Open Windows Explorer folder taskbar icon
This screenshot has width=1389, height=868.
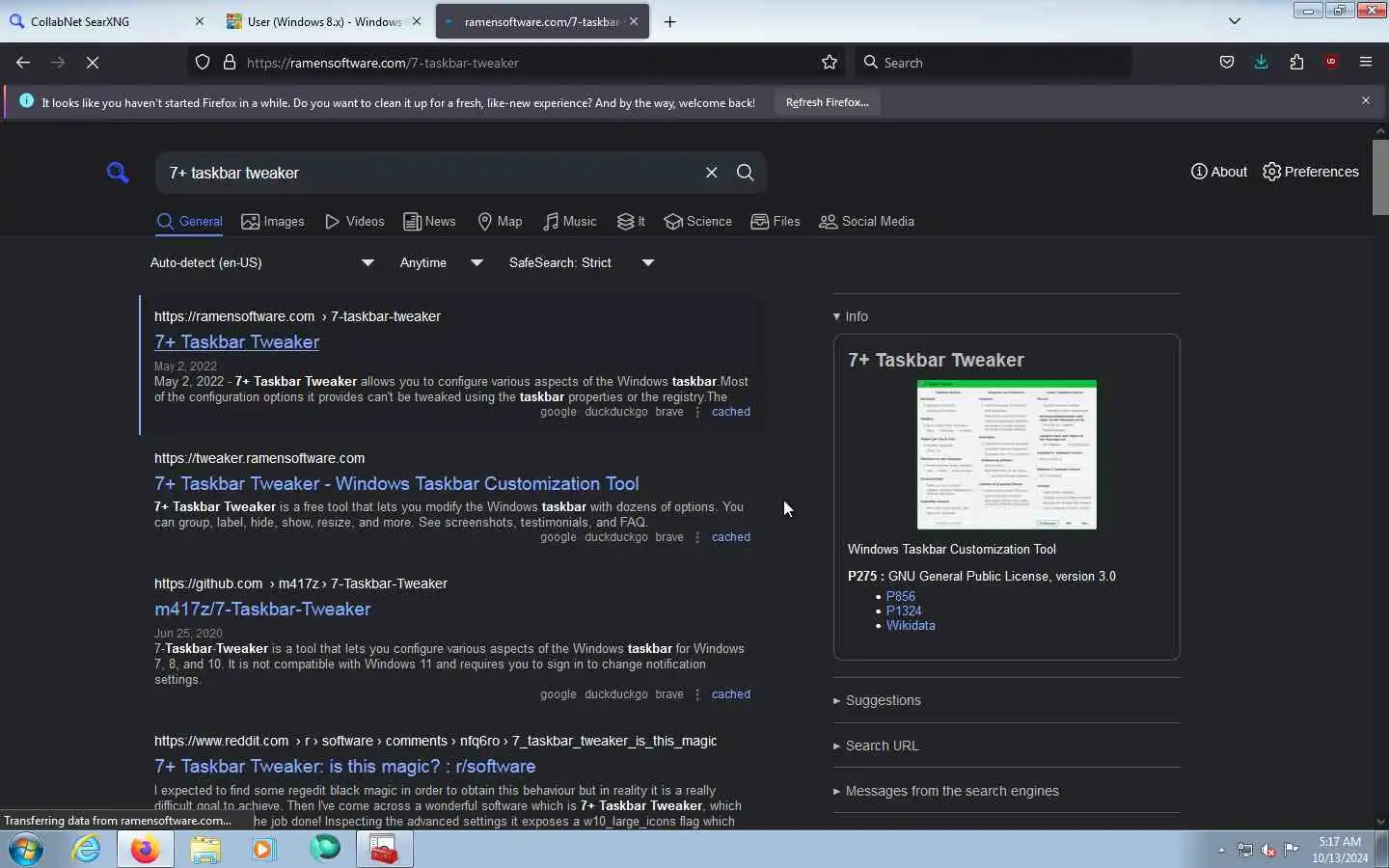(x=204, y=850)
